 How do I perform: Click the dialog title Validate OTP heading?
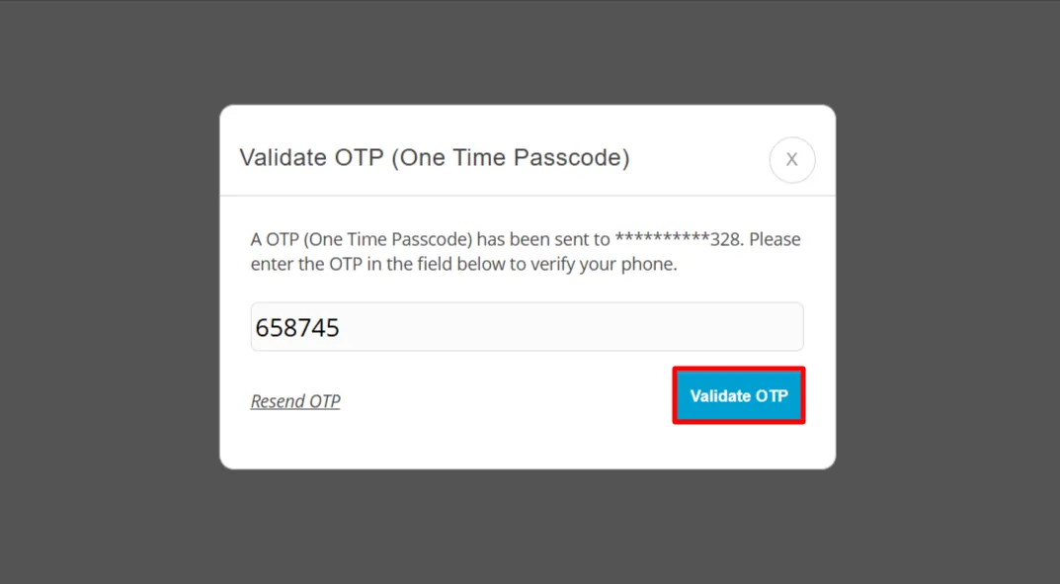coord(435,157)
